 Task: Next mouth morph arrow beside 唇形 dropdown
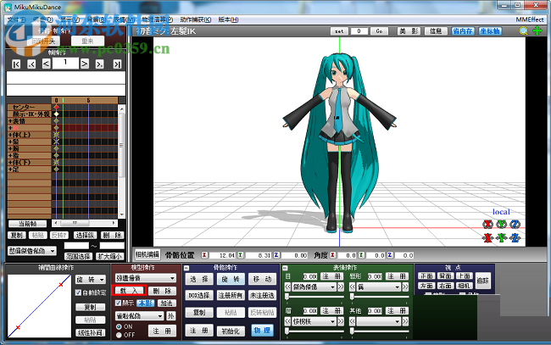(405, 287)
